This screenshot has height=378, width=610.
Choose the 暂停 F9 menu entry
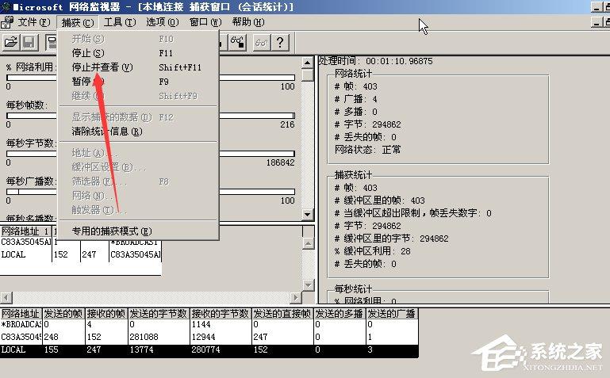138,82
